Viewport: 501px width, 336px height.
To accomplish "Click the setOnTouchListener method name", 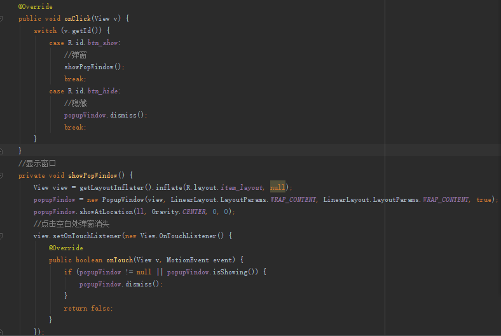I will coord(87,236).
